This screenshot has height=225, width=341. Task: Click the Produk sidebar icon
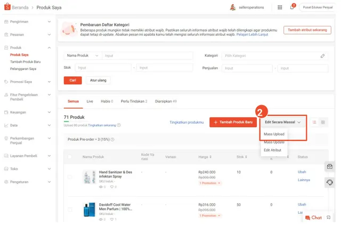[6, 47]
